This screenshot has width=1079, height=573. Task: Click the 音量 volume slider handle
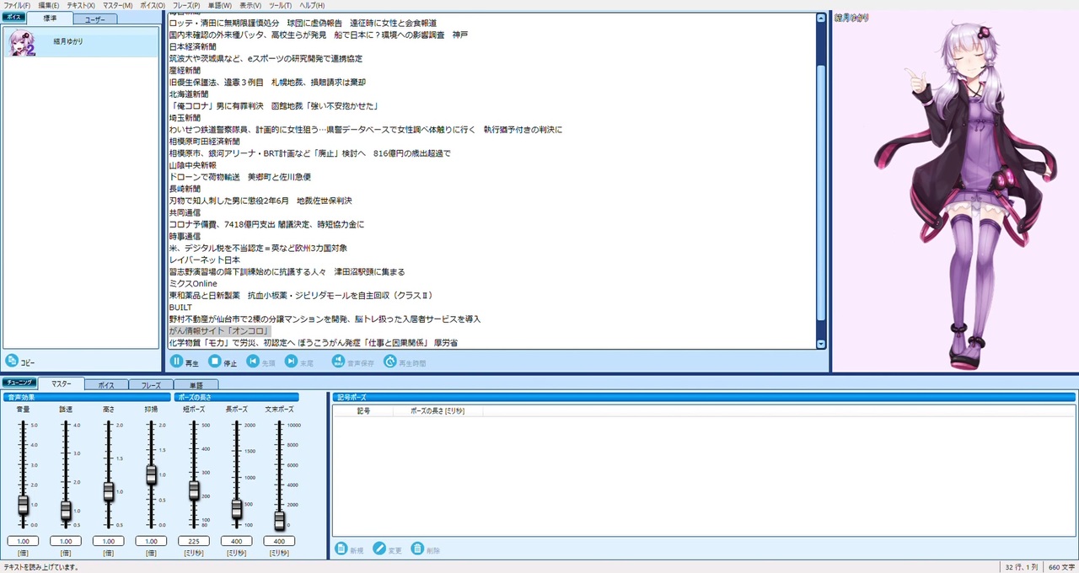pyautogui.click(x=23, y=504)
